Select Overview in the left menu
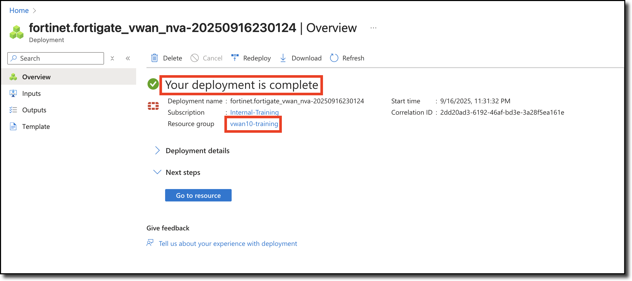The image size is (632, 281). (x=36, y=77)
